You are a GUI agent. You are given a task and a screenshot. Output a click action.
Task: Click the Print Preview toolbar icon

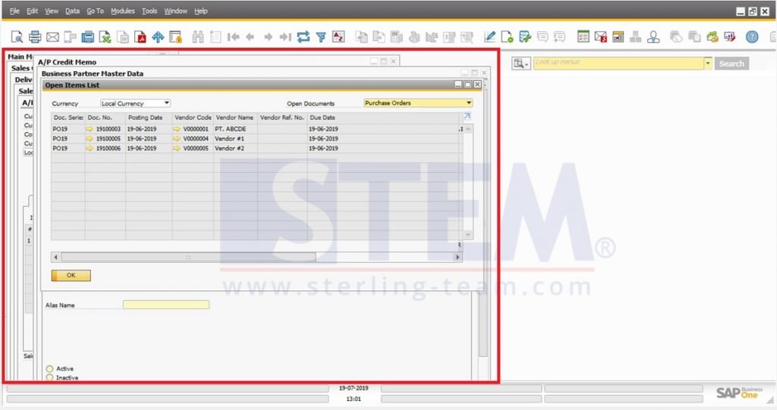[17, 36]
